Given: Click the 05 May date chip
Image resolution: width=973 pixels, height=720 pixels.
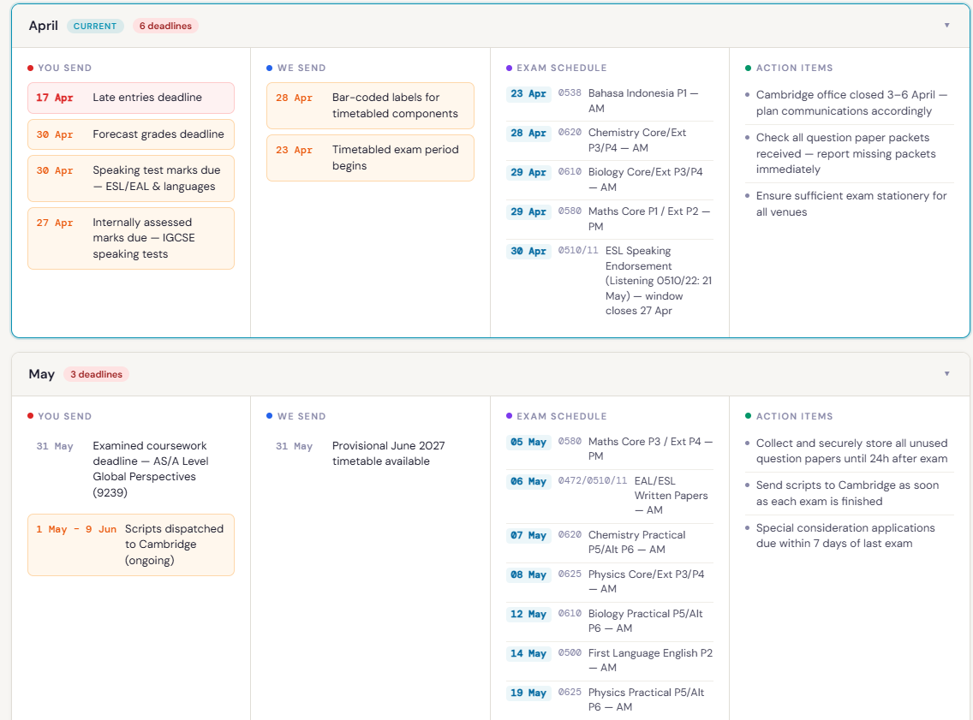Looking at the screenshot, I should point(528,442).
